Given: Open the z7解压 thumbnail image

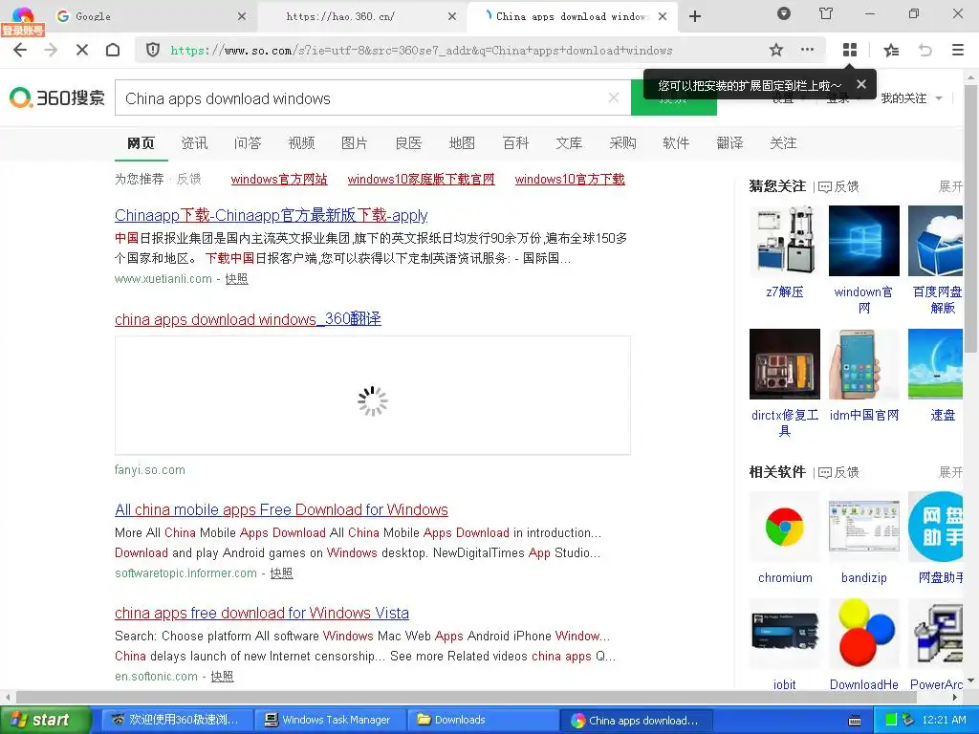Looking at the screenshot, I should pyautogui.click(x=785, y=240).
